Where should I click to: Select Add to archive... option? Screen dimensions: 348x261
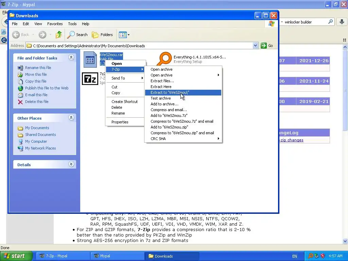click(x=183, y=104)
